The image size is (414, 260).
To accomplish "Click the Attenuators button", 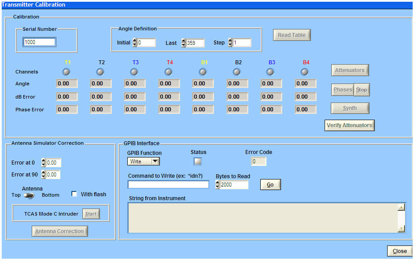I will pyautogui.click(x=350, y=70).
